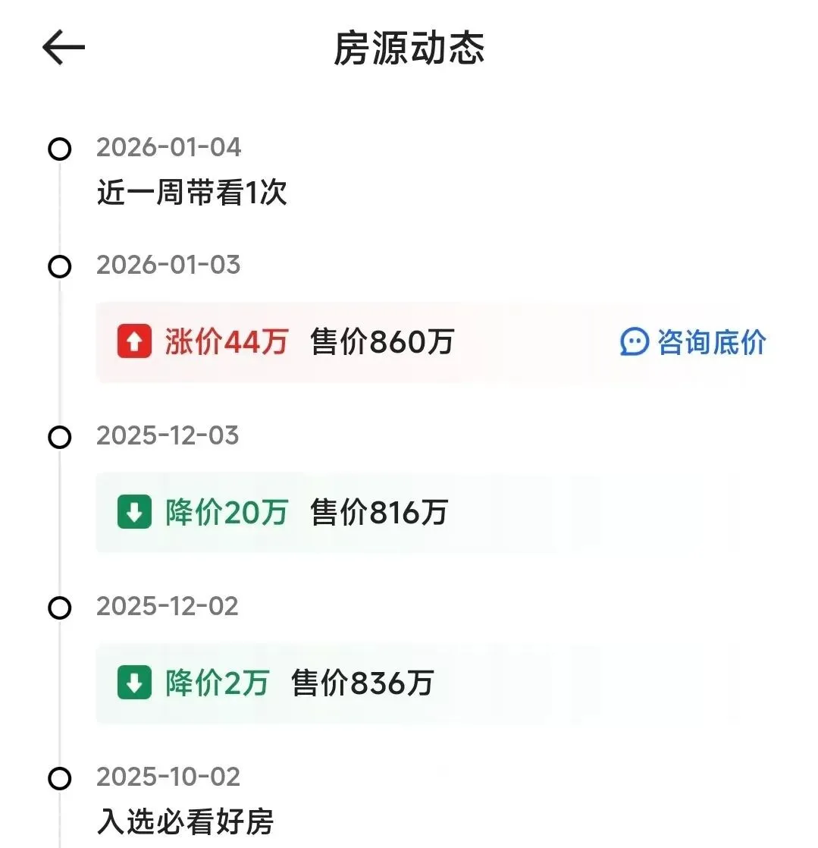Tap the 售价816万 price text
This screenshot has width=818, height=848.
point(379,513)
